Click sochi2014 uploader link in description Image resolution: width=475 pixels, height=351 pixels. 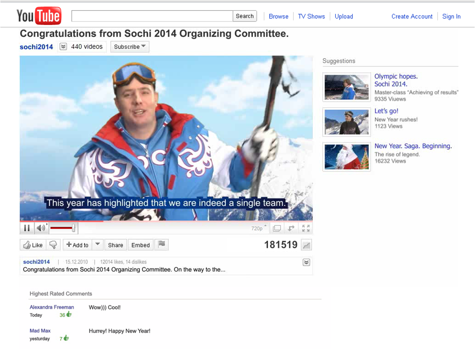tap(37, 262)
